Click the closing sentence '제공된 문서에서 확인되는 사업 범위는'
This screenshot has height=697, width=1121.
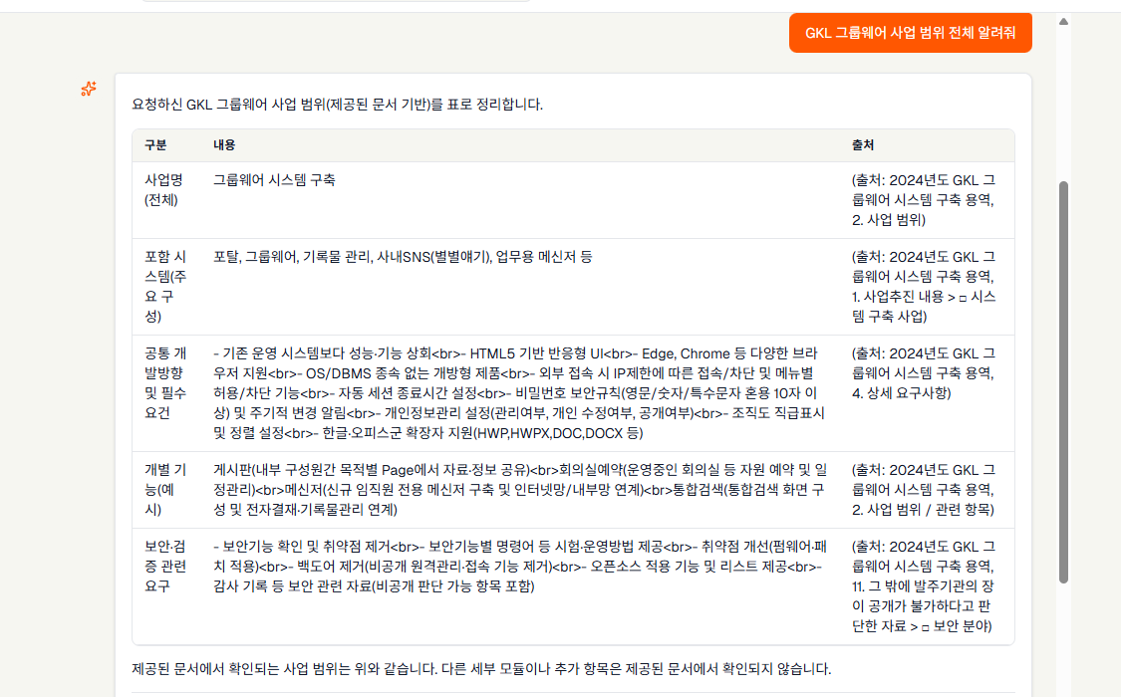tap(481, 669)
